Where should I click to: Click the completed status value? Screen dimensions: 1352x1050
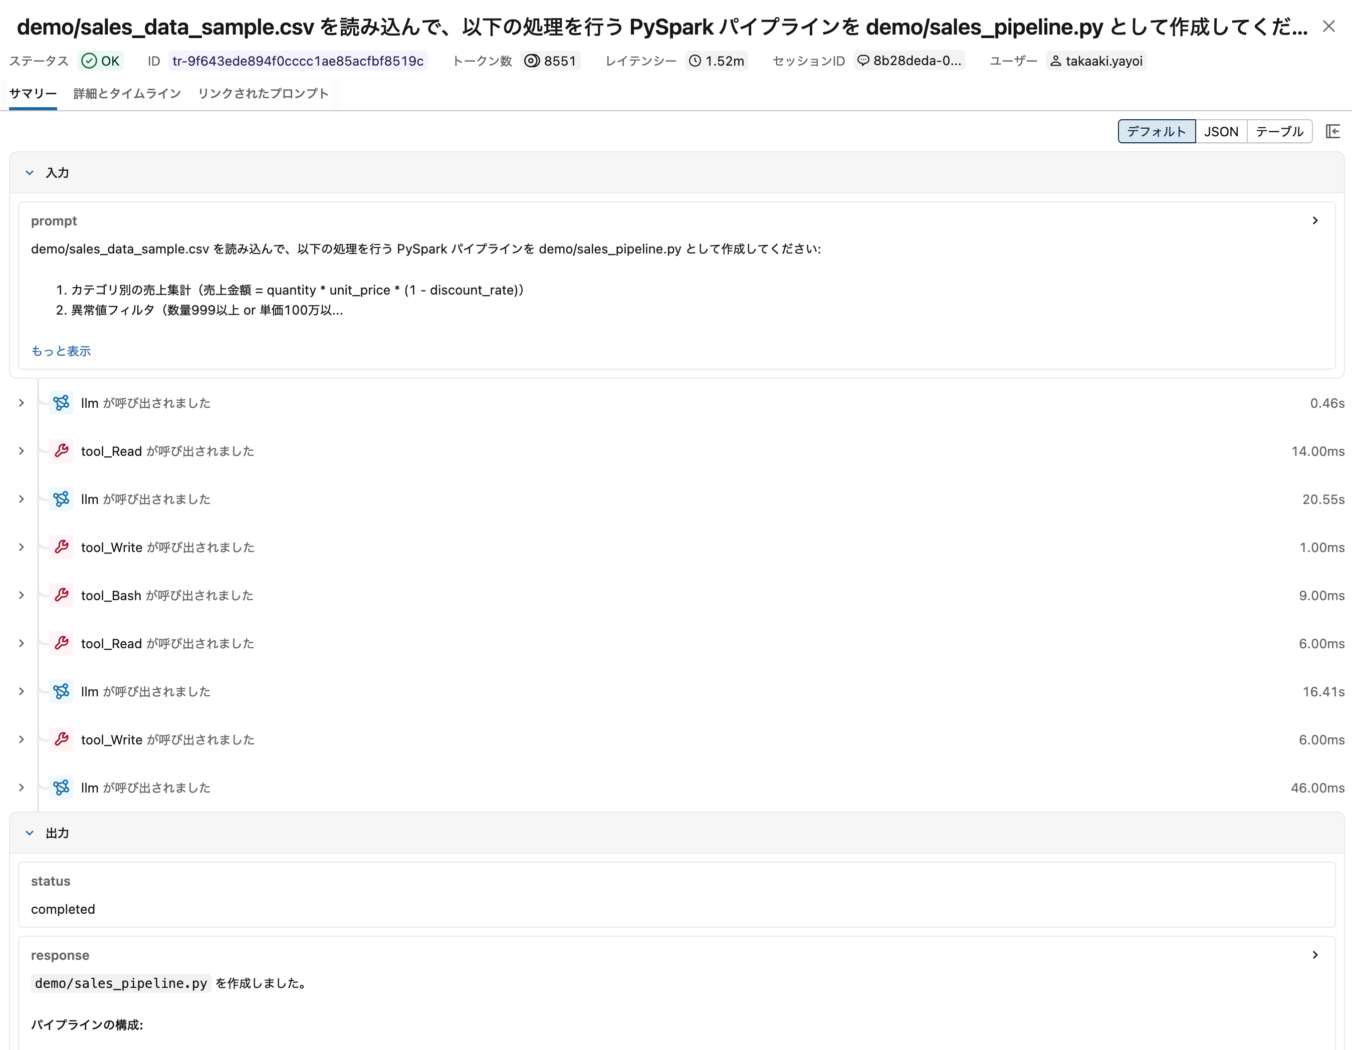coord(63,909)
